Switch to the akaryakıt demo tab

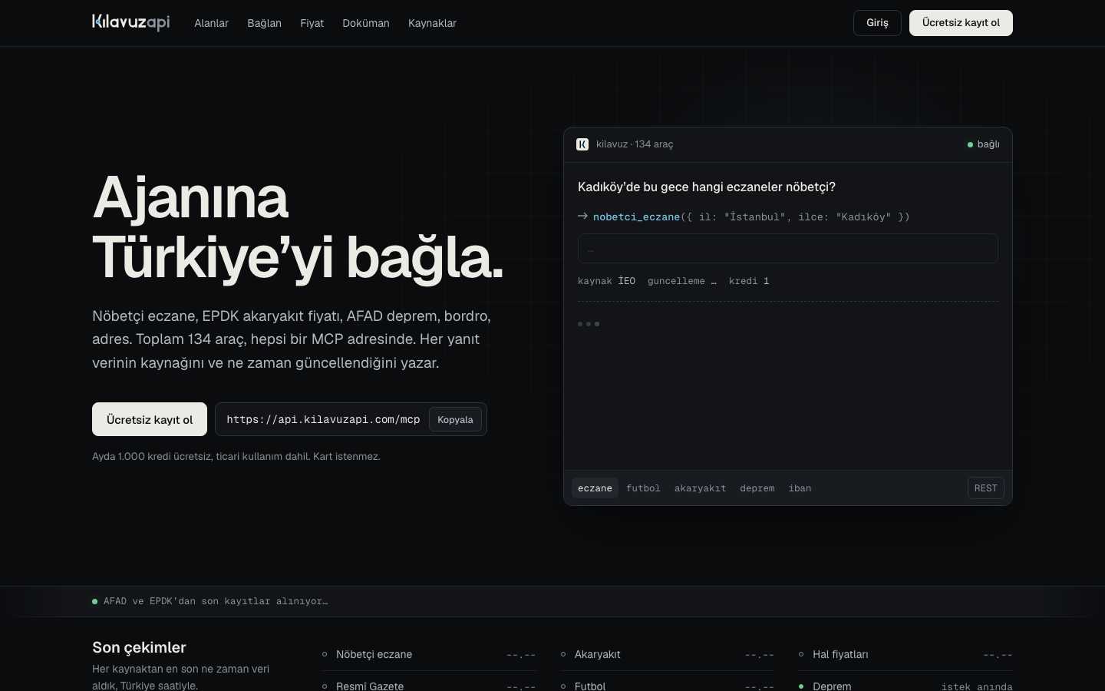click(700, 488)
